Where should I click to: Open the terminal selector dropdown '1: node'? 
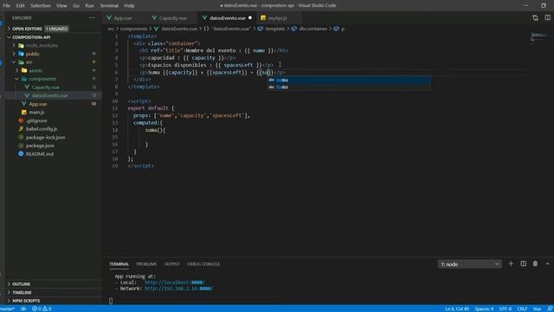point(469,264)
